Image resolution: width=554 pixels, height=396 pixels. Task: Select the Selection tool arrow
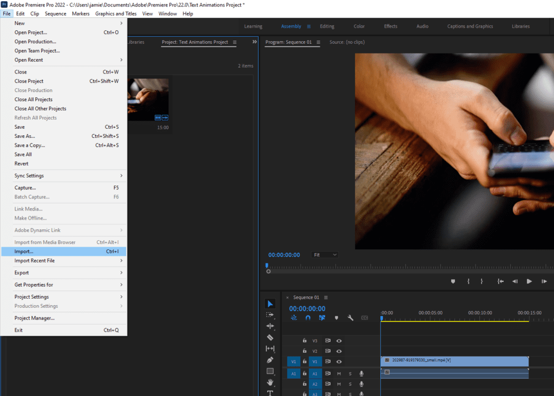pos(271,304)
